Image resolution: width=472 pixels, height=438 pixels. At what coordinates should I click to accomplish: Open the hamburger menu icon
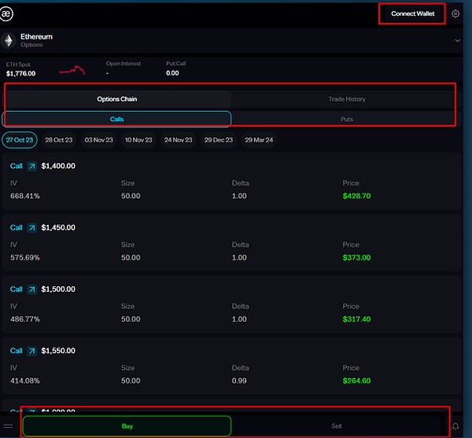9,426
